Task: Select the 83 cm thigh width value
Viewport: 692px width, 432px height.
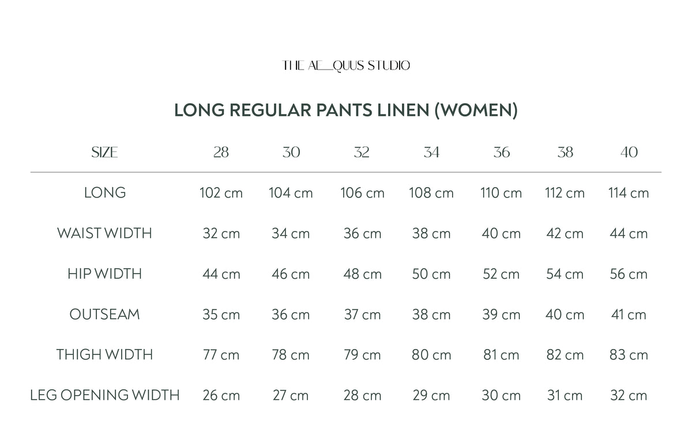Action: 629,355
